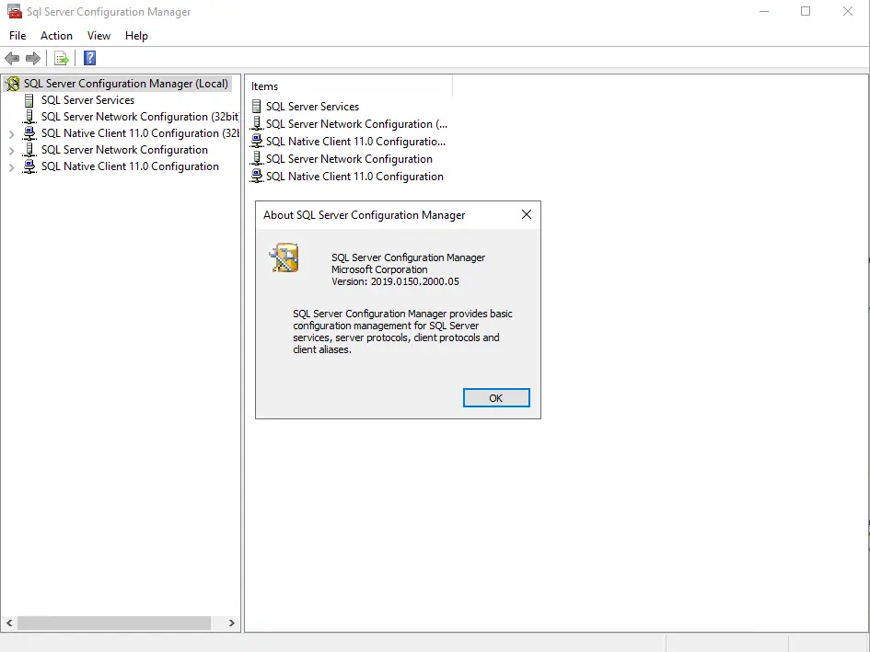
Task: Click the blue Help toolbar icon
Action: click(89, 58)
